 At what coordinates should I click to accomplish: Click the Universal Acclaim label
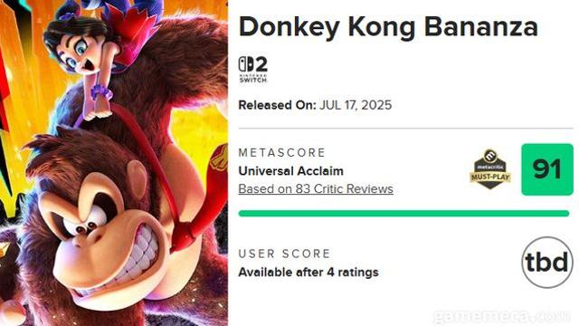coord(291,171)
